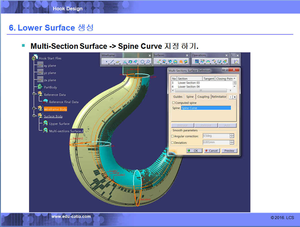
Task: Collapse the Reference Data tree node
Action: 34,94
